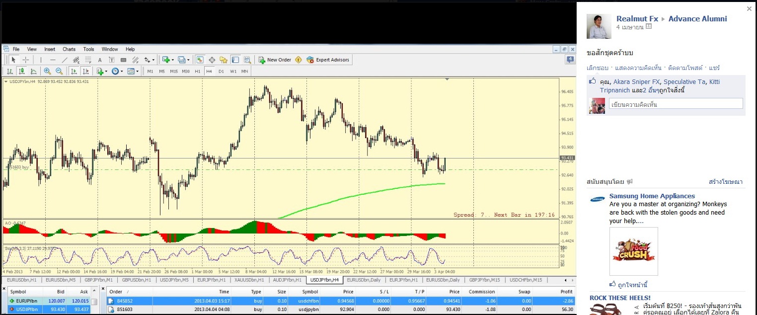Screen dimensions: 757x315
Task: Switch to the XAUUSDbn,H1 chart tab
Action: click(x=249, y=280)
